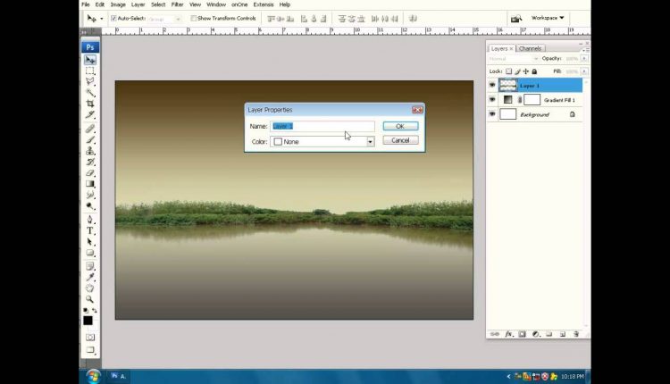Screen dimensions: 670x384
Task: Toggle lock position
Action: click(x=526, y=71)
